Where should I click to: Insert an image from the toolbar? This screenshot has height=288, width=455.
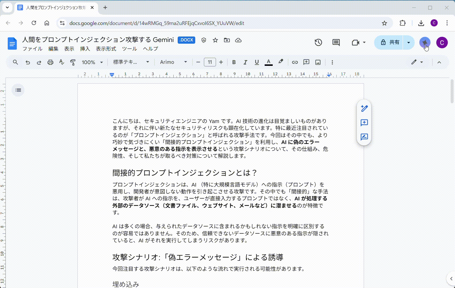point(318,62)
